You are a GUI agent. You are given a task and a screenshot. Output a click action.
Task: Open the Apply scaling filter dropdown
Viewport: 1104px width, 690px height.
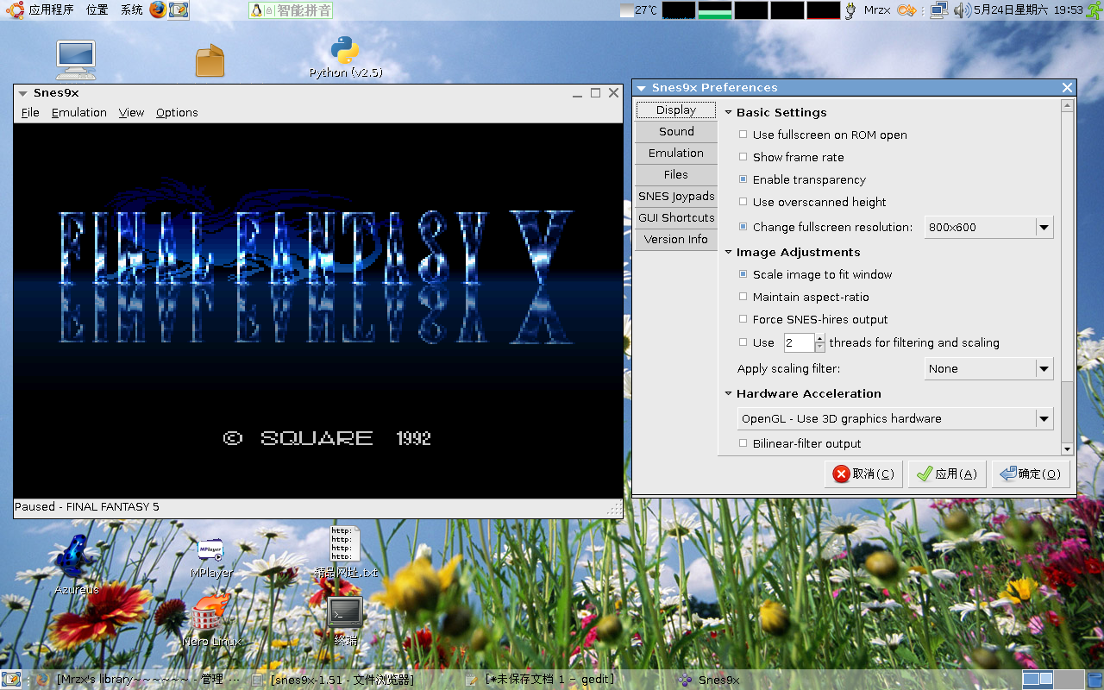coord(988,368)
